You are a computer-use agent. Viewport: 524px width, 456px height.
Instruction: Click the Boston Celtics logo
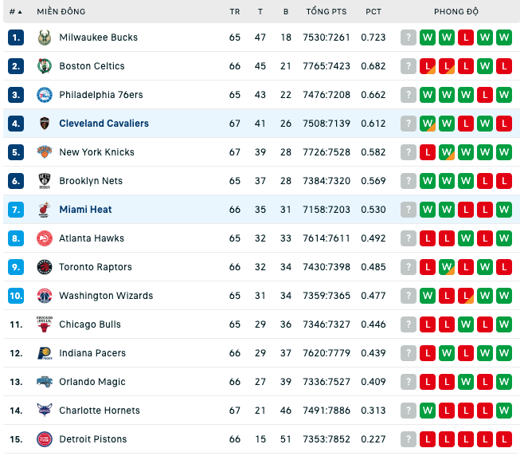(x=45, y=66)
